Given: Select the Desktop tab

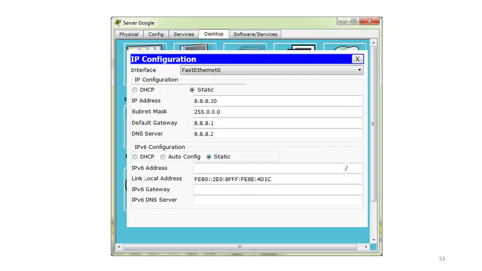Looking at the screenshot, I should coord(214,34).
